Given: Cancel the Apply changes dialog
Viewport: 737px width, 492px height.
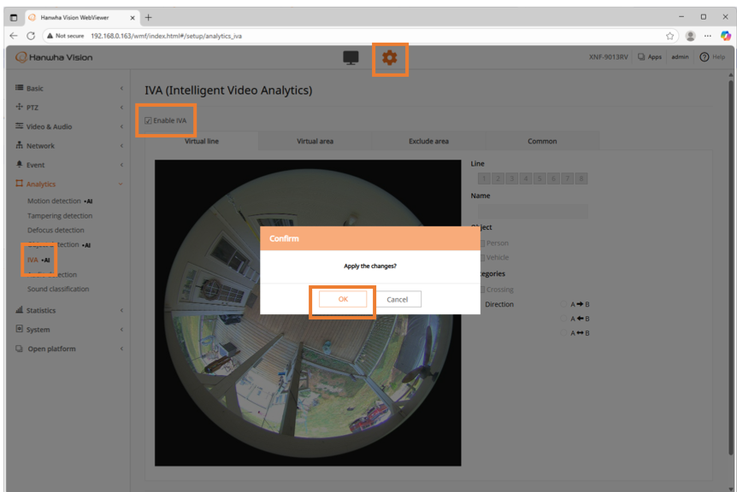Looking at the screenshot, I should click(x=398, y=299).
